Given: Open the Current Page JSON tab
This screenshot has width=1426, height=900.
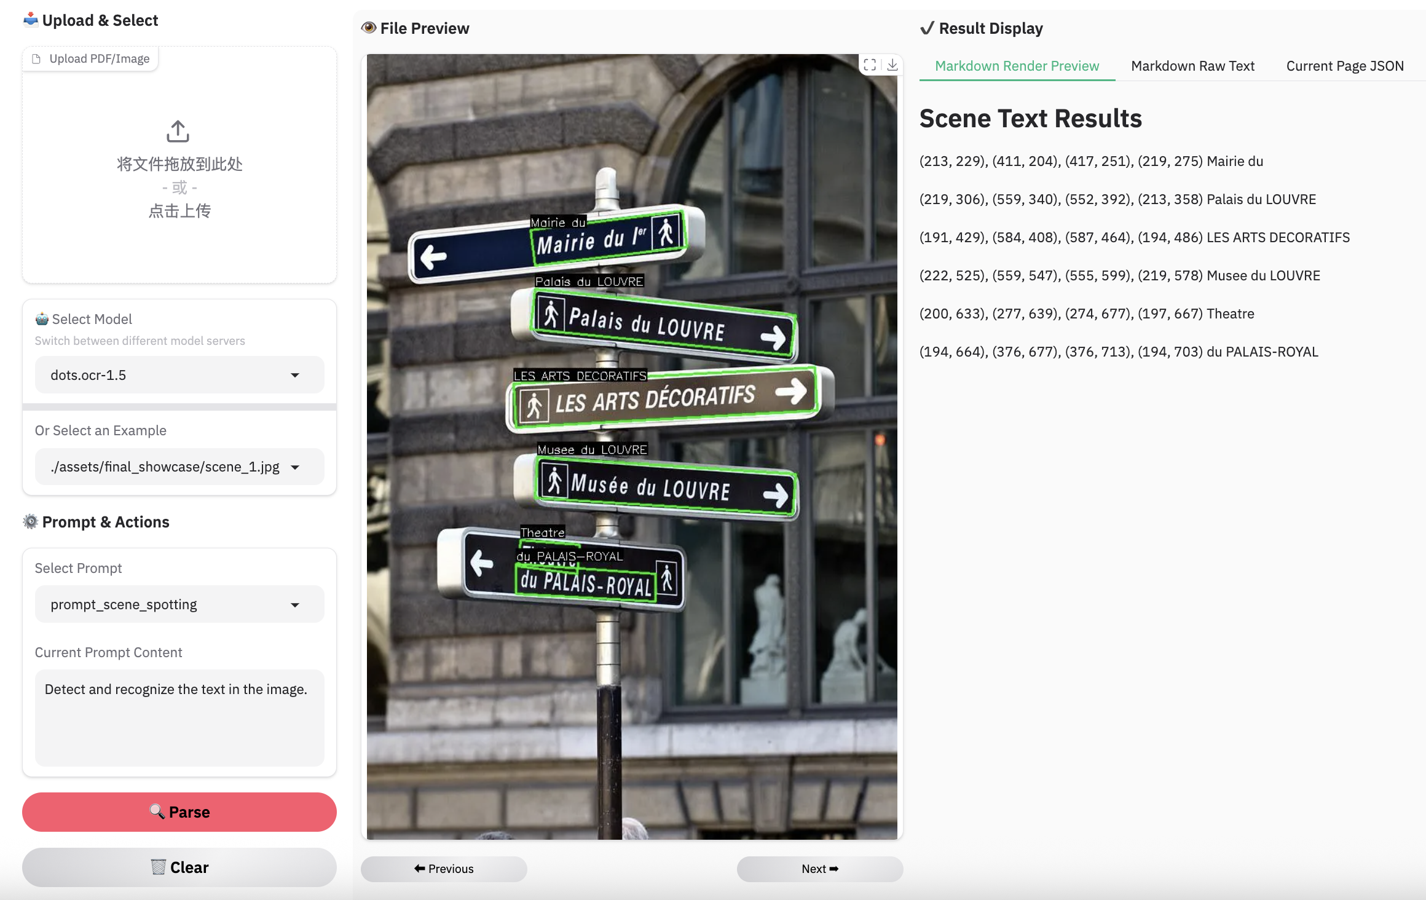Looking at the screenshot, I should pyautogui.click(x=1345, y=66).
